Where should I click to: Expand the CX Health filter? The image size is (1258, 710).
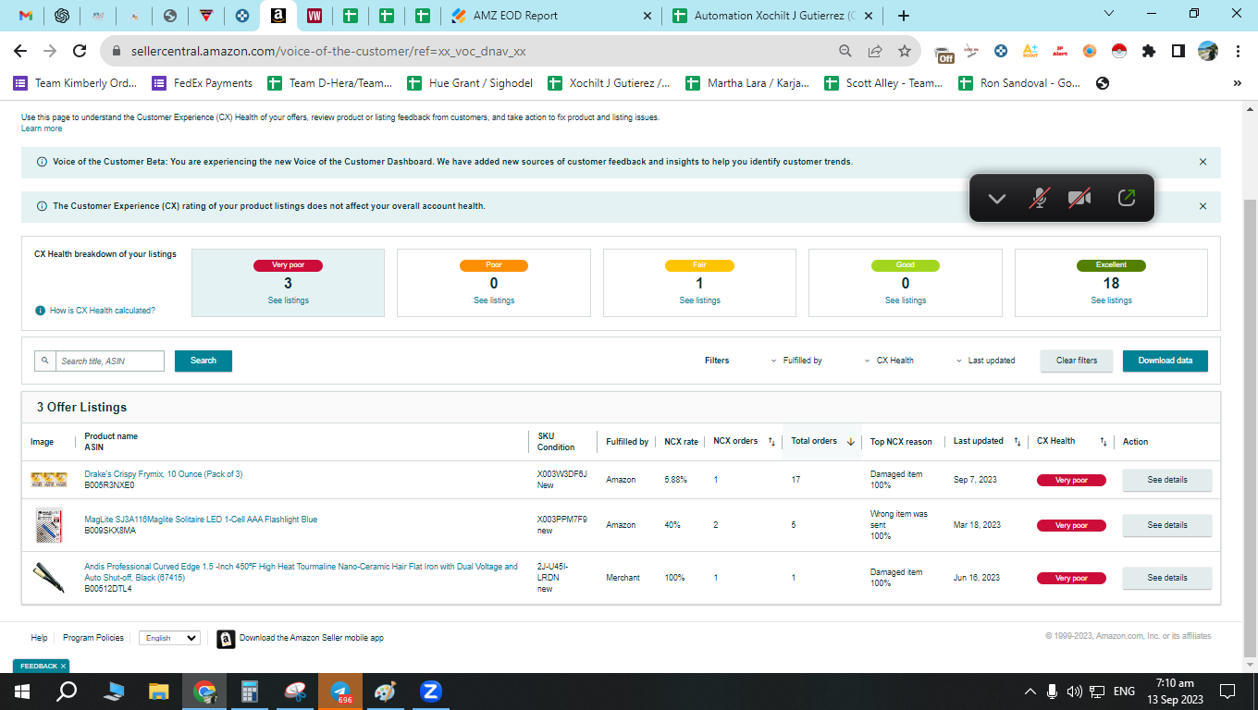tap(889, 361)
